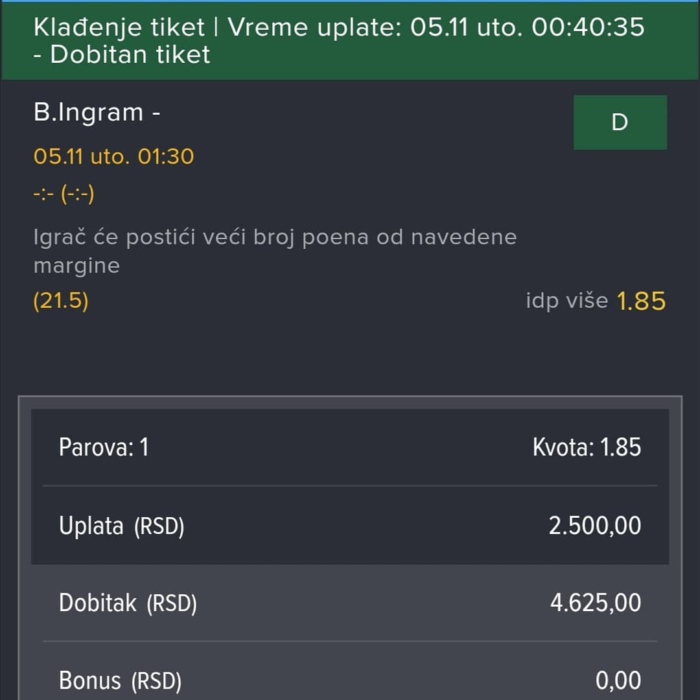Select the Parova: 1 pairs label
Screen dimensions: 700x700
click(104, 447)
